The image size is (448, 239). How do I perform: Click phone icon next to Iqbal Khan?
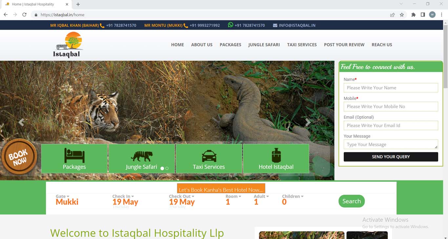click(102, 25)
